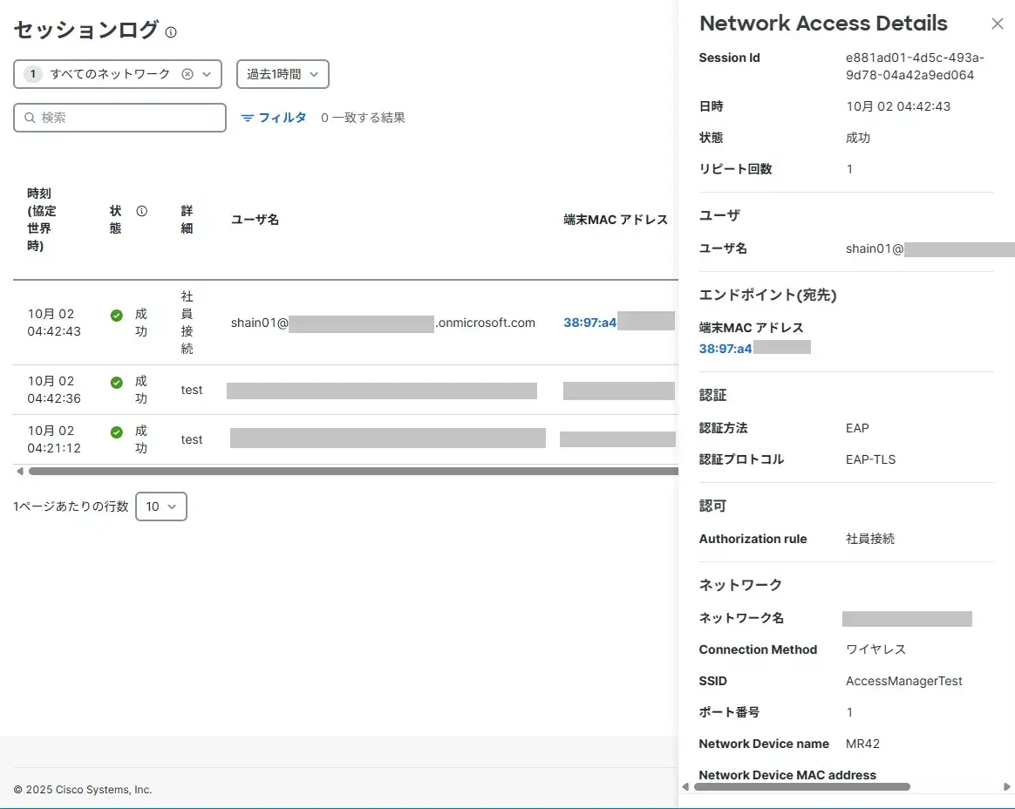Viewport: 1015px width, 809px height.
Task: Click the 端末MAC アドレス column header
Action: click(x=616, y=220)
